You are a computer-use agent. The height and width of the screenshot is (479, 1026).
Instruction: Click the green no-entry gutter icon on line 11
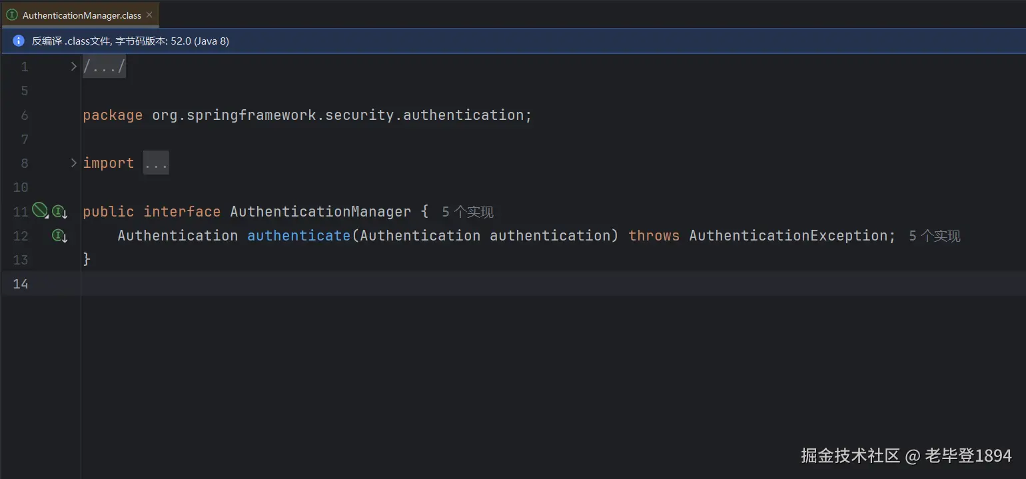click(39, 211)
